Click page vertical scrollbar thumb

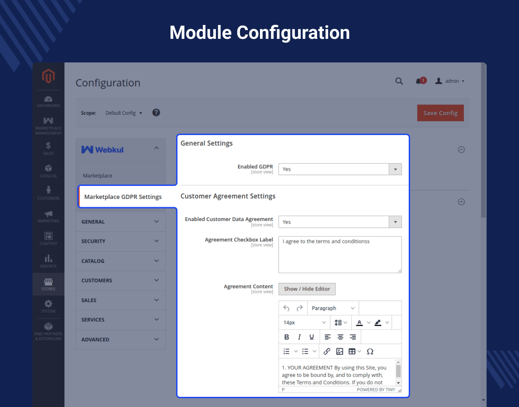click(x=484, y=141)
